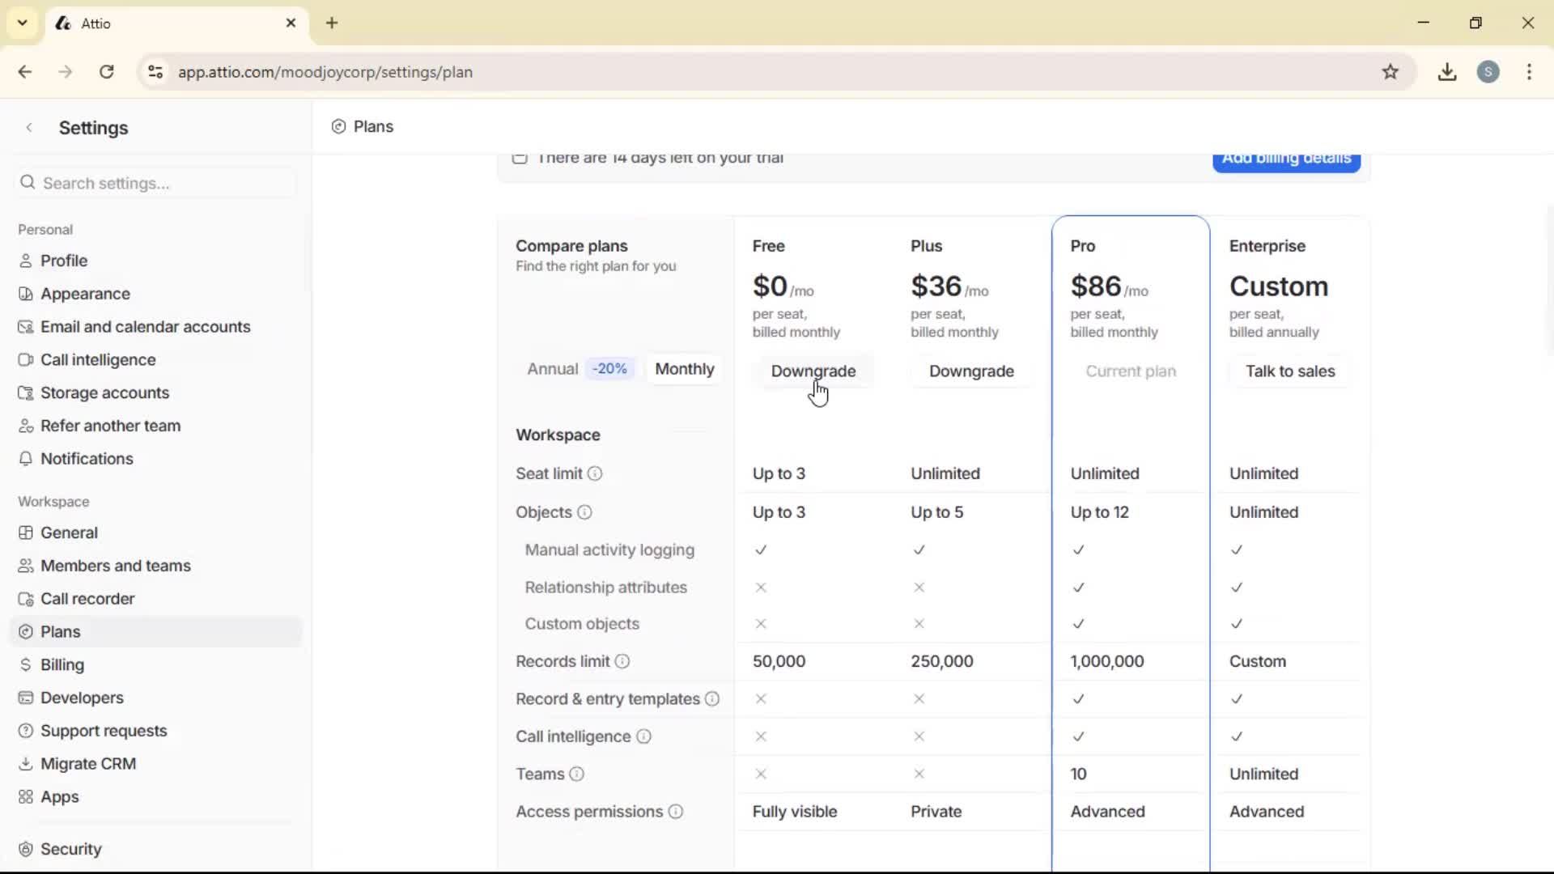
Task: Switch to the Plans tab
Action: coord(363,126)
